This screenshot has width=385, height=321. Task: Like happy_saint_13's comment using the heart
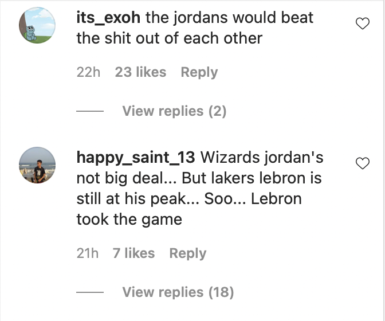pos(363,163)
